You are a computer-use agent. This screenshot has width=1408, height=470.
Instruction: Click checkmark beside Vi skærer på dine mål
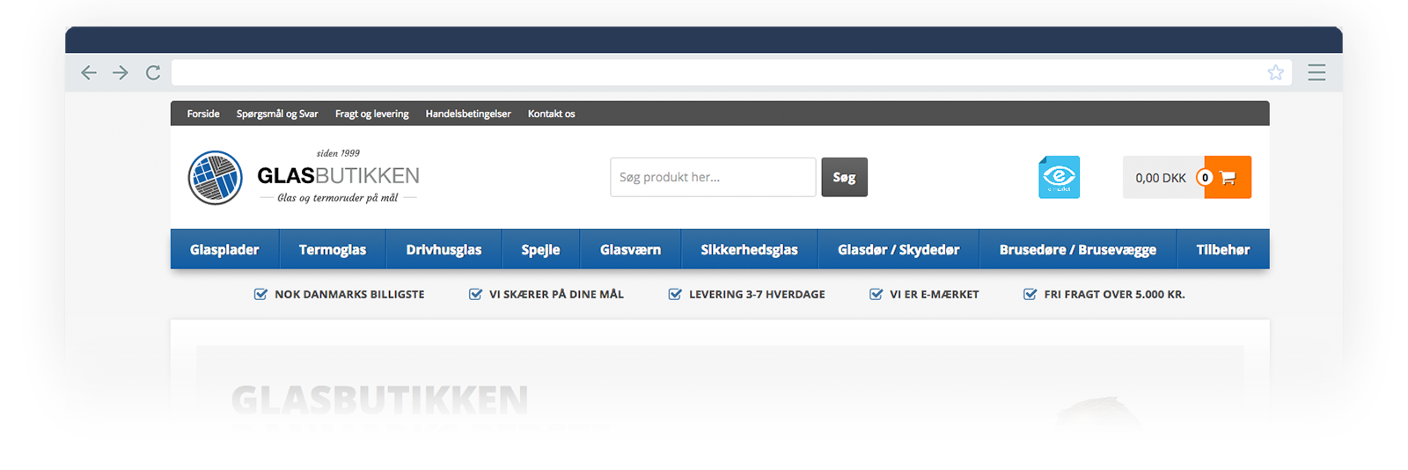click(x=475, y=294)
